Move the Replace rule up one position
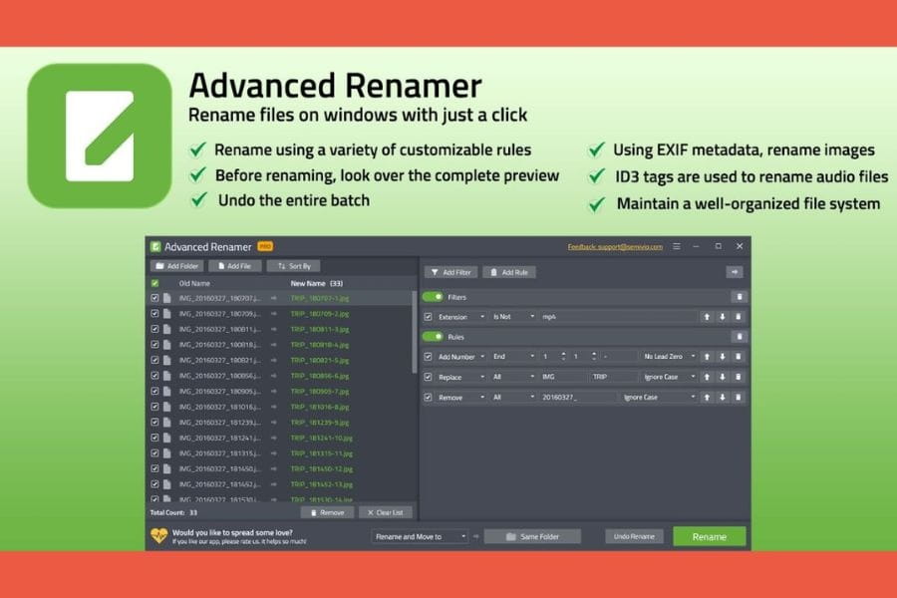The width and height of the screenshot is (897, 598). (x=706, y=377)
